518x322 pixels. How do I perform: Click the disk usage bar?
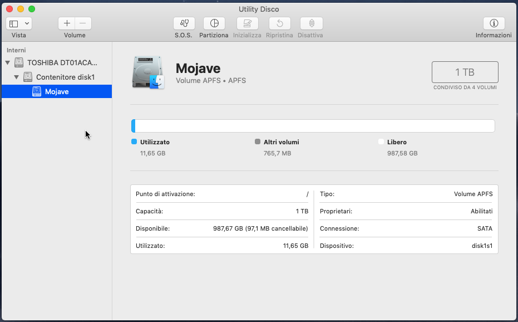pyautogui.click(x=313, y=126)
